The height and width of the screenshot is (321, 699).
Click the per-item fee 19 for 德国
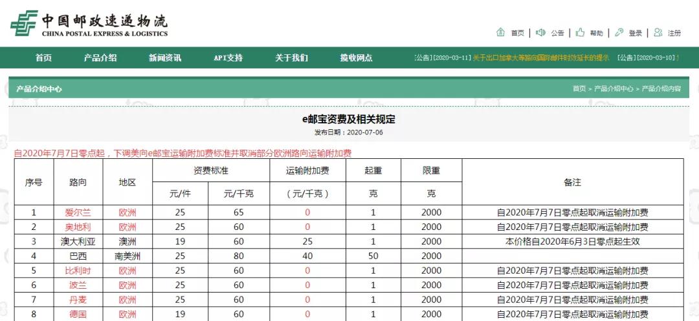click(180, 315)
